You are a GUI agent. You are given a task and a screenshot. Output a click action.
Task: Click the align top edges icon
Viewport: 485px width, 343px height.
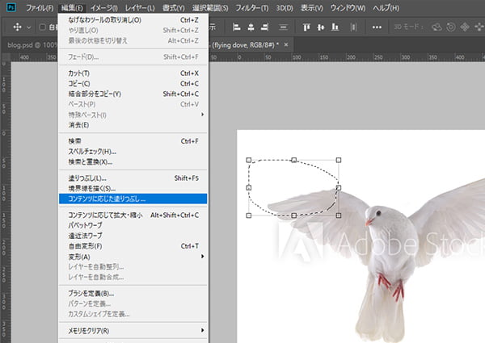coord(308,26)
